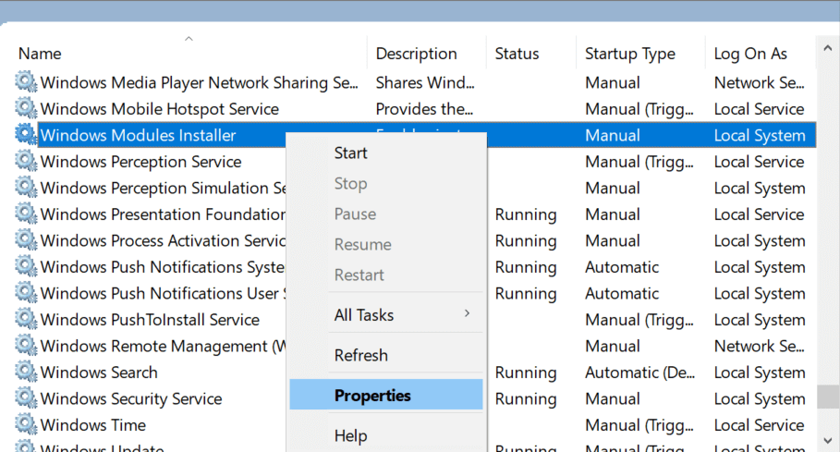Sort by the Startup Type column header
The width and height of the screenshot is (840, 452).
pyautogui.click(x=630, y=54)
